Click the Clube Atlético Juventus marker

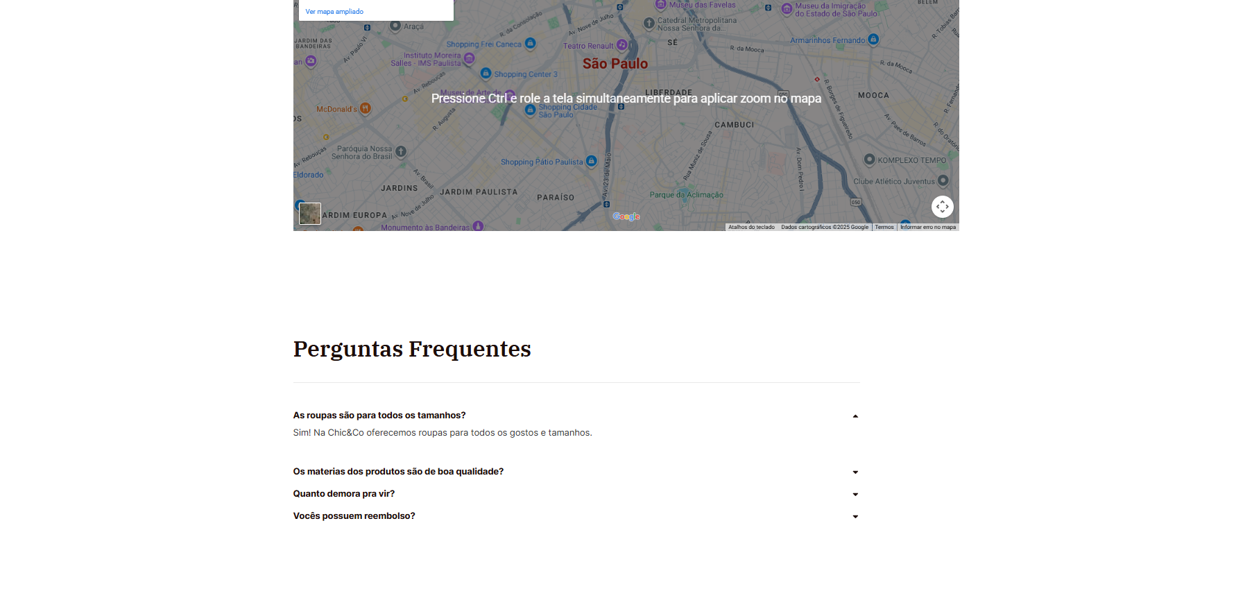coord(943,181)
